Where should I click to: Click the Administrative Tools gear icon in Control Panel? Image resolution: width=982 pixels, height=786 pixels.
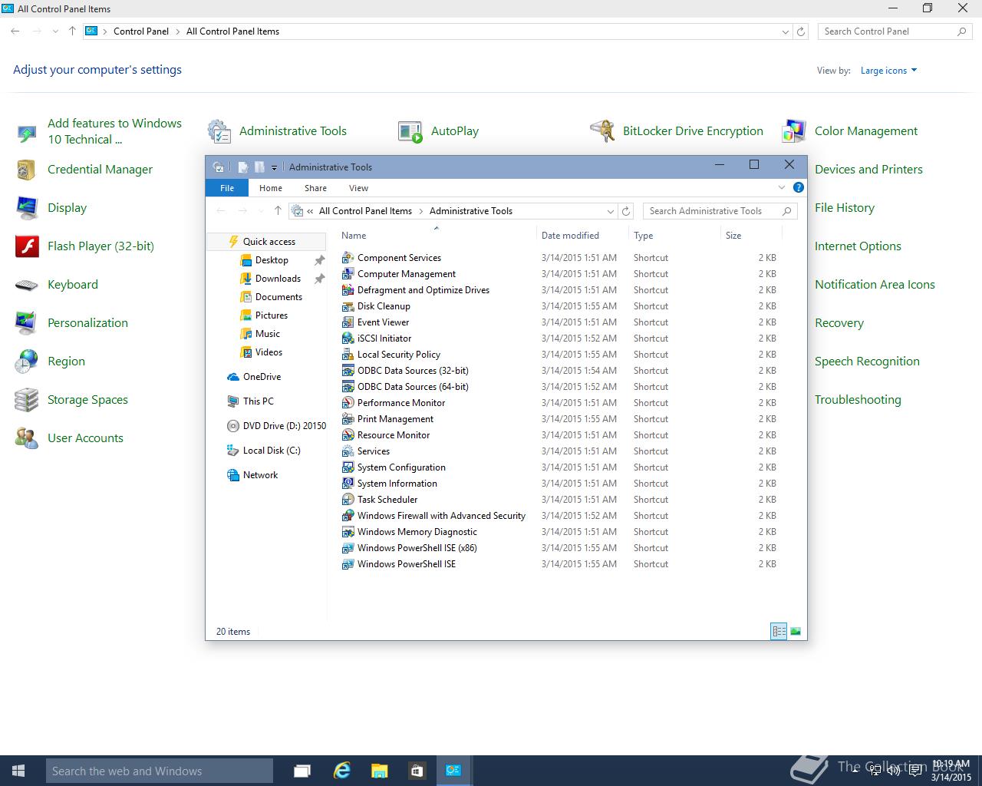218,131
